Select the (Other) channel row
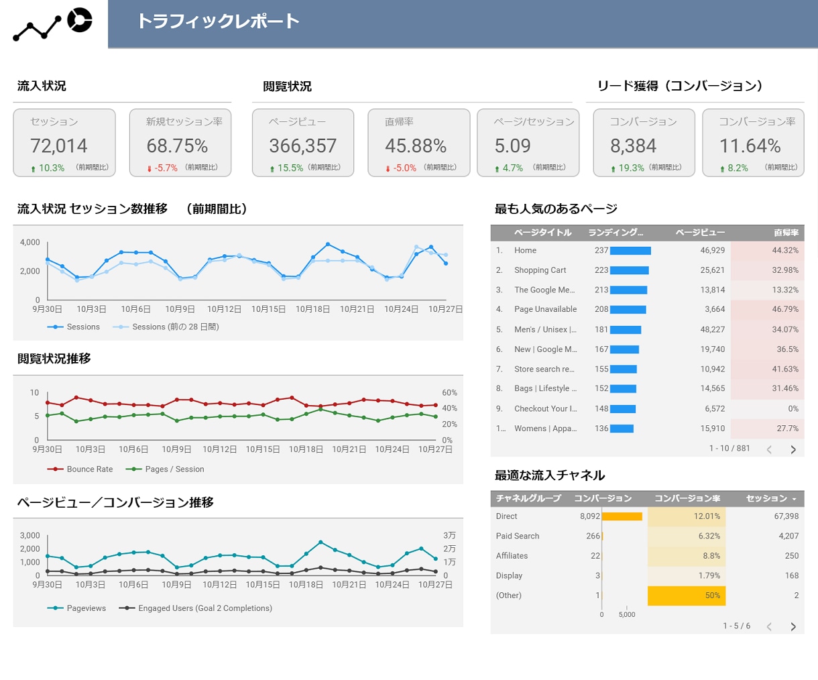The width and height of the screenshot is (818, 680). coord(647,596)
